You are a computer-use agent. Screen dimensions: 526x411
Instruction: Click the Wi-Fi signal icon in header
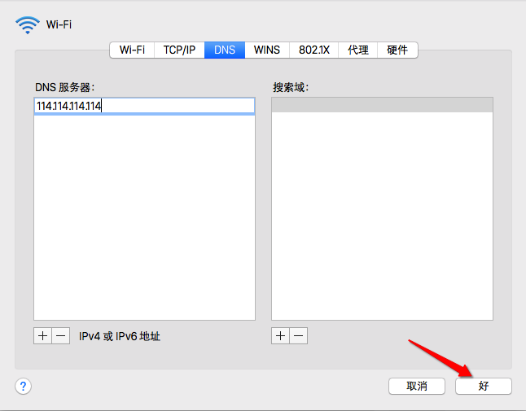point(27,25)
